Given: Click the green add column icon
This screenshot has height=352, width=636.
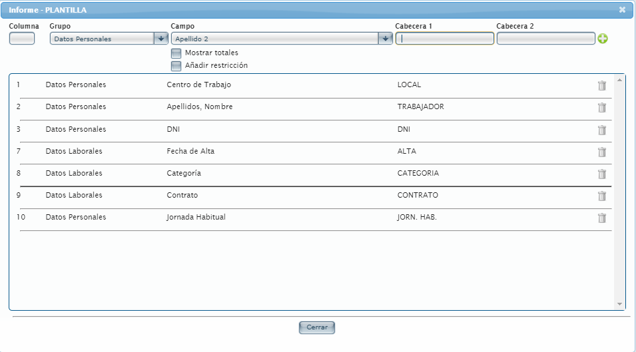Looking at the screenshot, I should click(x=603, y=39).
